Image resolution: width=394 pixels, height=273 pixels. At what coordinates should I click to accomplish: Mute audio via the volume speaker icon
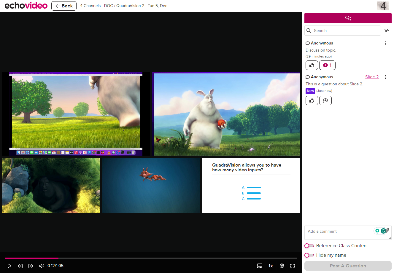tap(42, 266)
